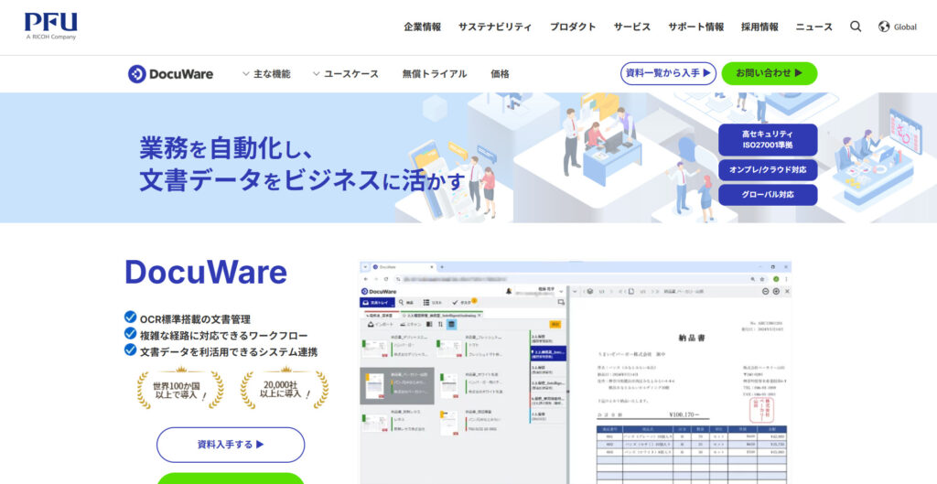Click the hero line 文書データをビジネスに活かす
The height and width of the screenshot is (484, 937).
click(302, 180)
